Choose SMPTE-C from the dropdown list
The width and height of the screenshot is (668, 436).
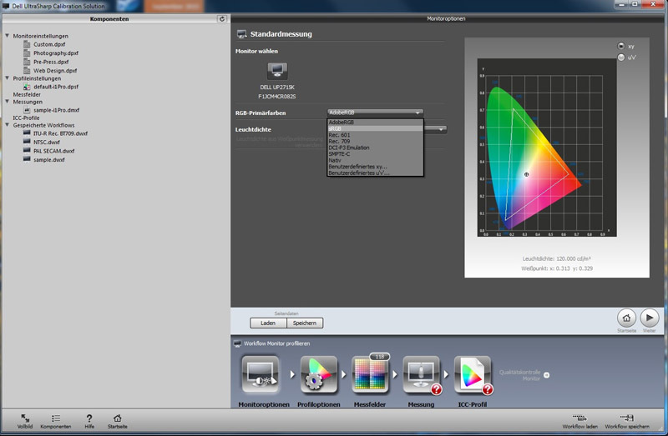375,154
